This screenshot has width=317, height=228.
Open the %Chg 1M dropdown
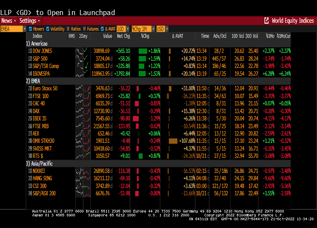[143, 29]
